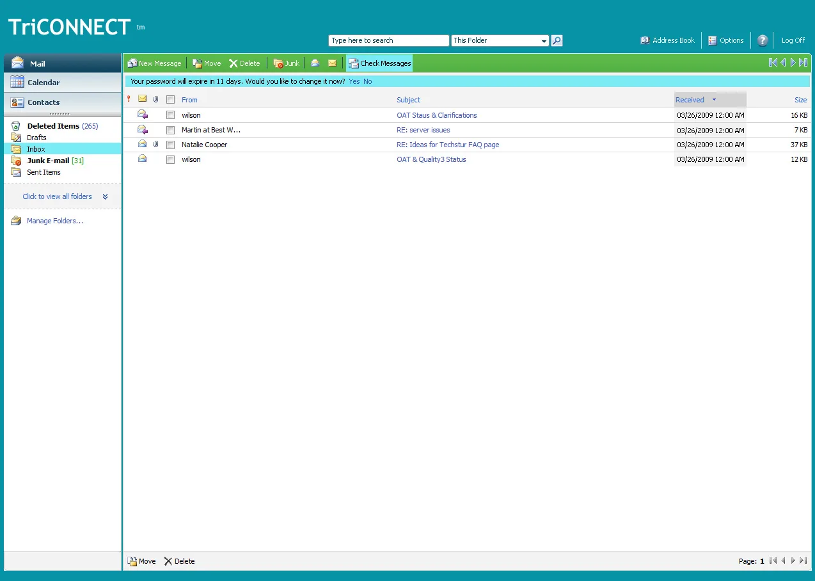This screenshot has width=815, height=581.
Task: Switch to the Mail section
Action: [63, 63]
